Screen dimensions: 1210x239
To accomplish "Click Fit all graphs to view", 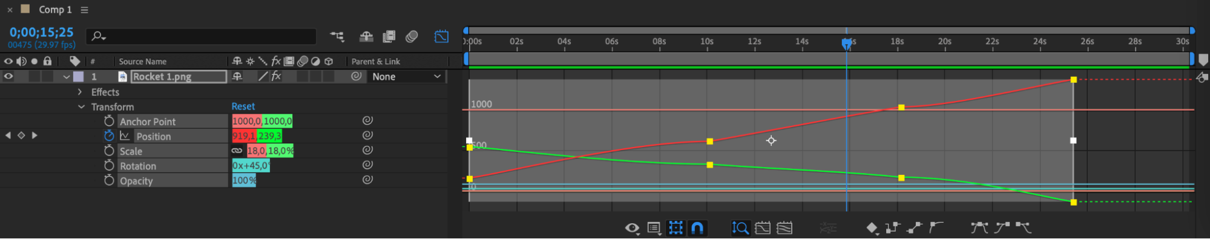I will click(x=784, y=228).
